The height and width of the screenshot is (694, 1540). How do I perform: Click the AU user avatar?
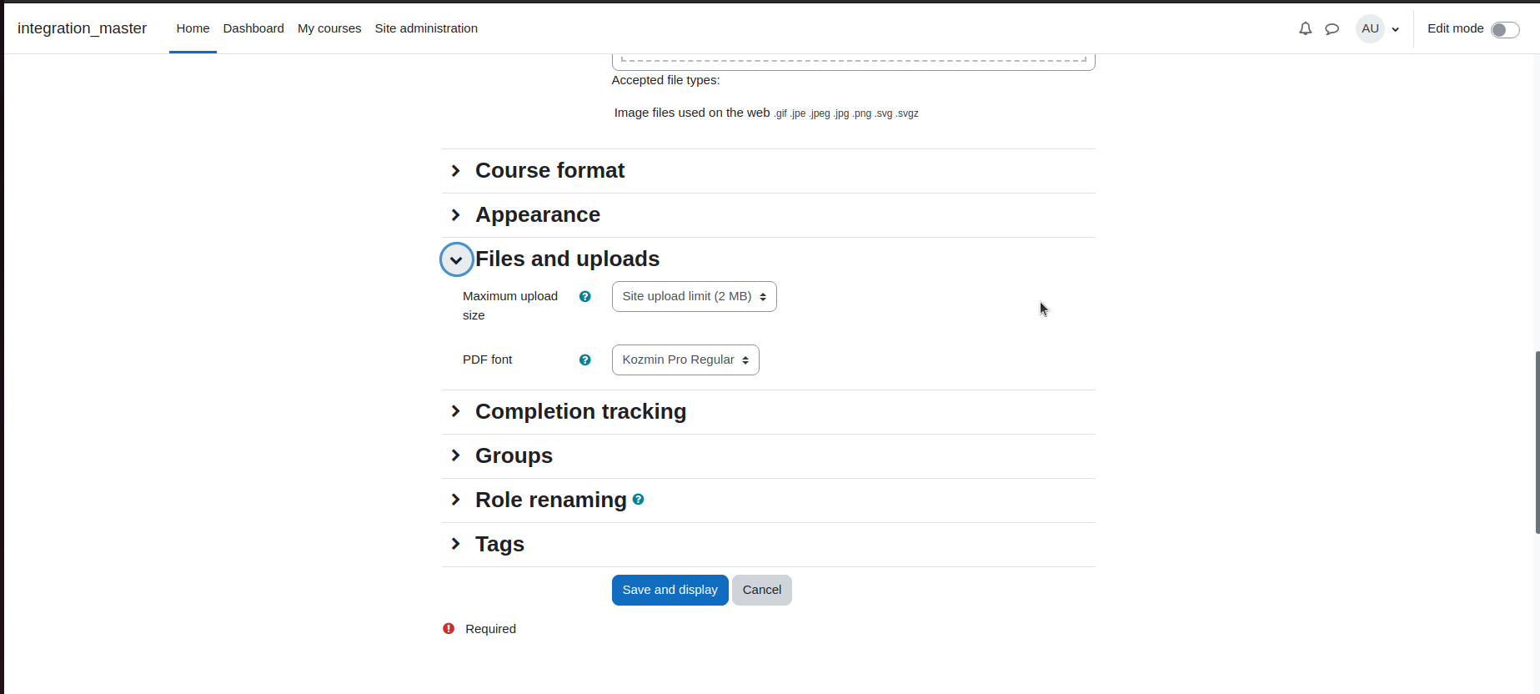(x=1370, y=28)
